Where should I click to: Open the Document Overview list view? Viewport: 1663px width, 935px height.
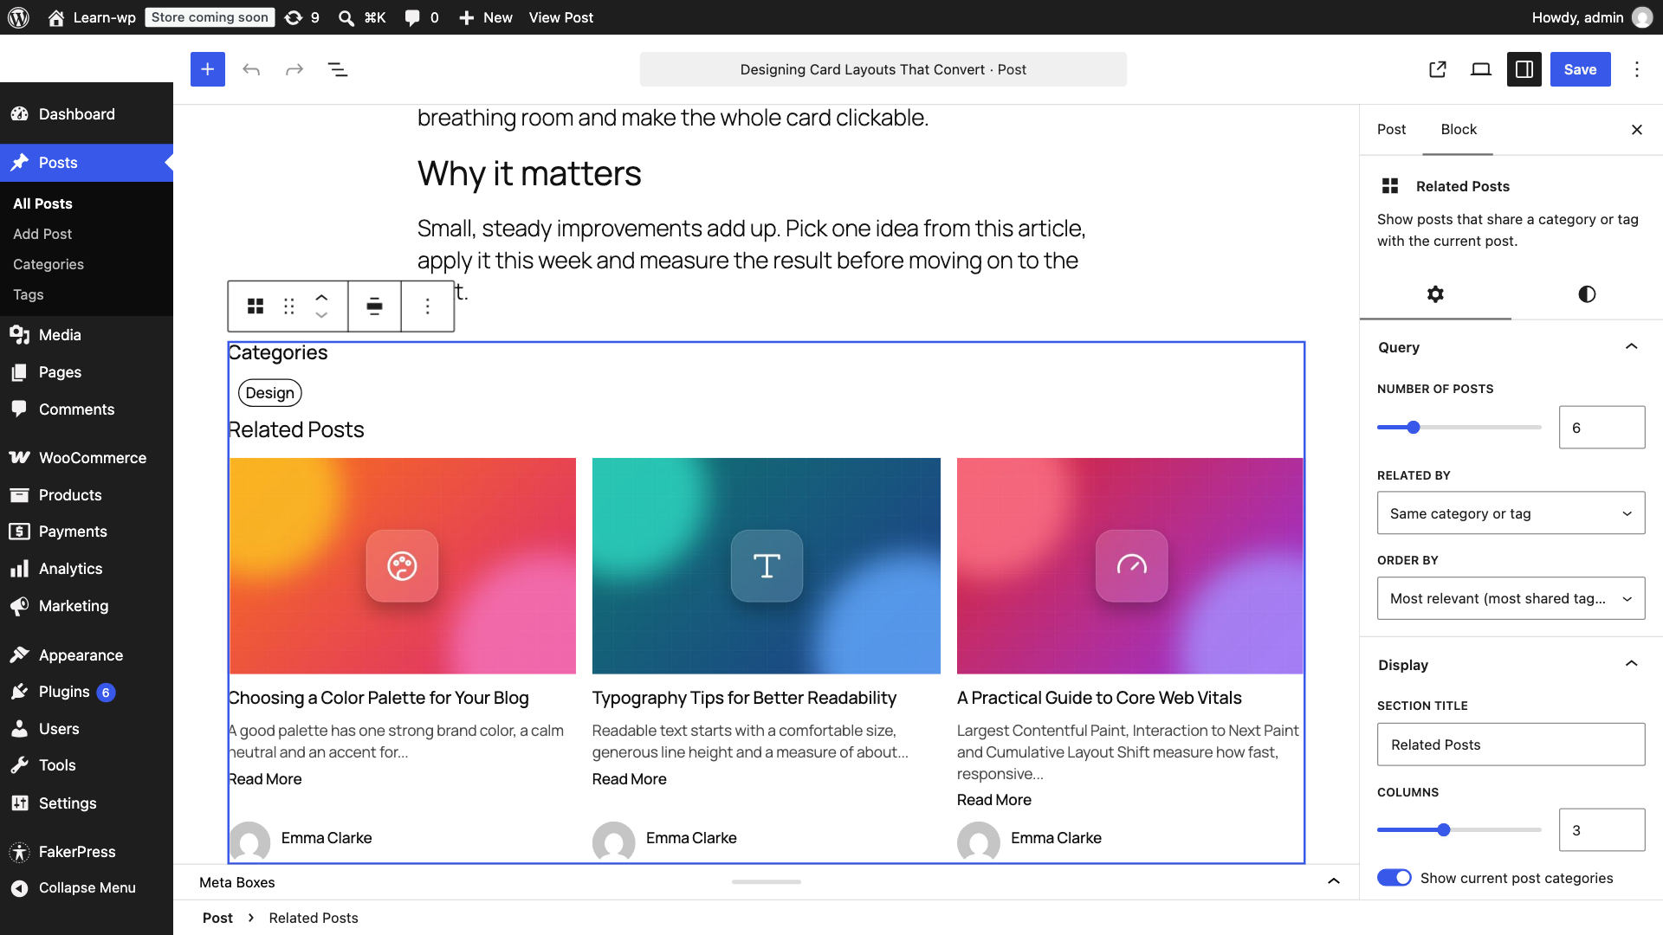(338, 69)
